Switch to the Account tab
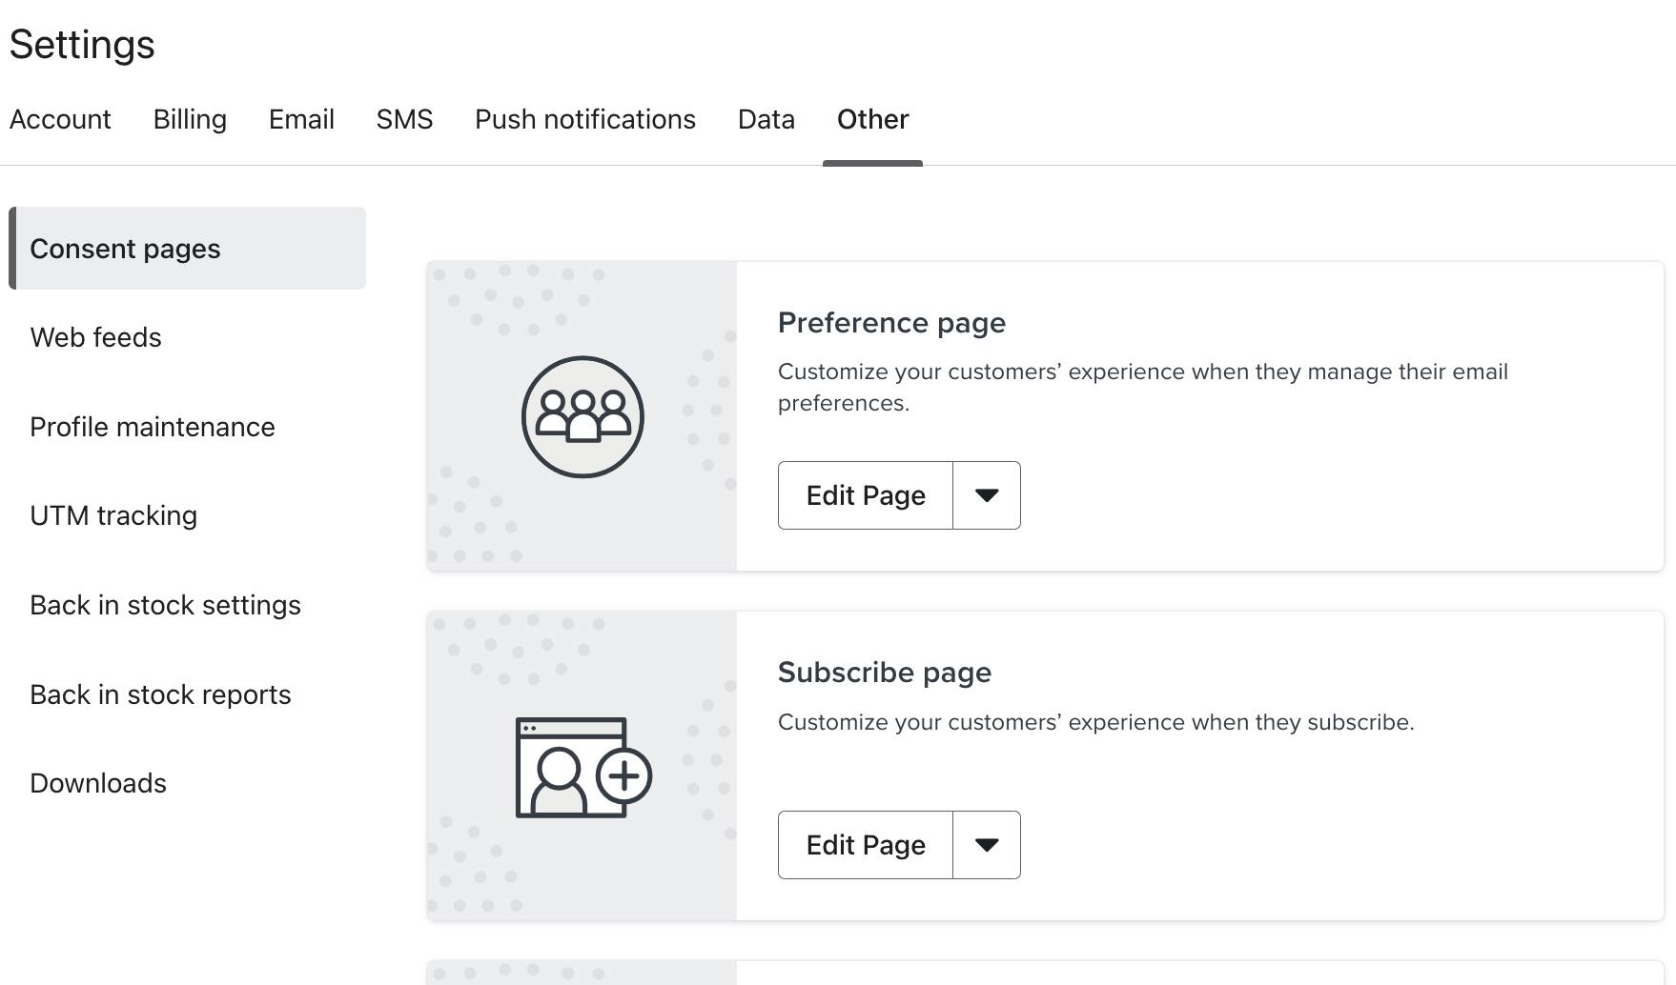Viewport: 1676px width, 985px height. pos(60,120)
